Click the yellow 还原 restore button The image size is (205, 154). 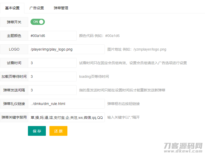tap(58, 131)
